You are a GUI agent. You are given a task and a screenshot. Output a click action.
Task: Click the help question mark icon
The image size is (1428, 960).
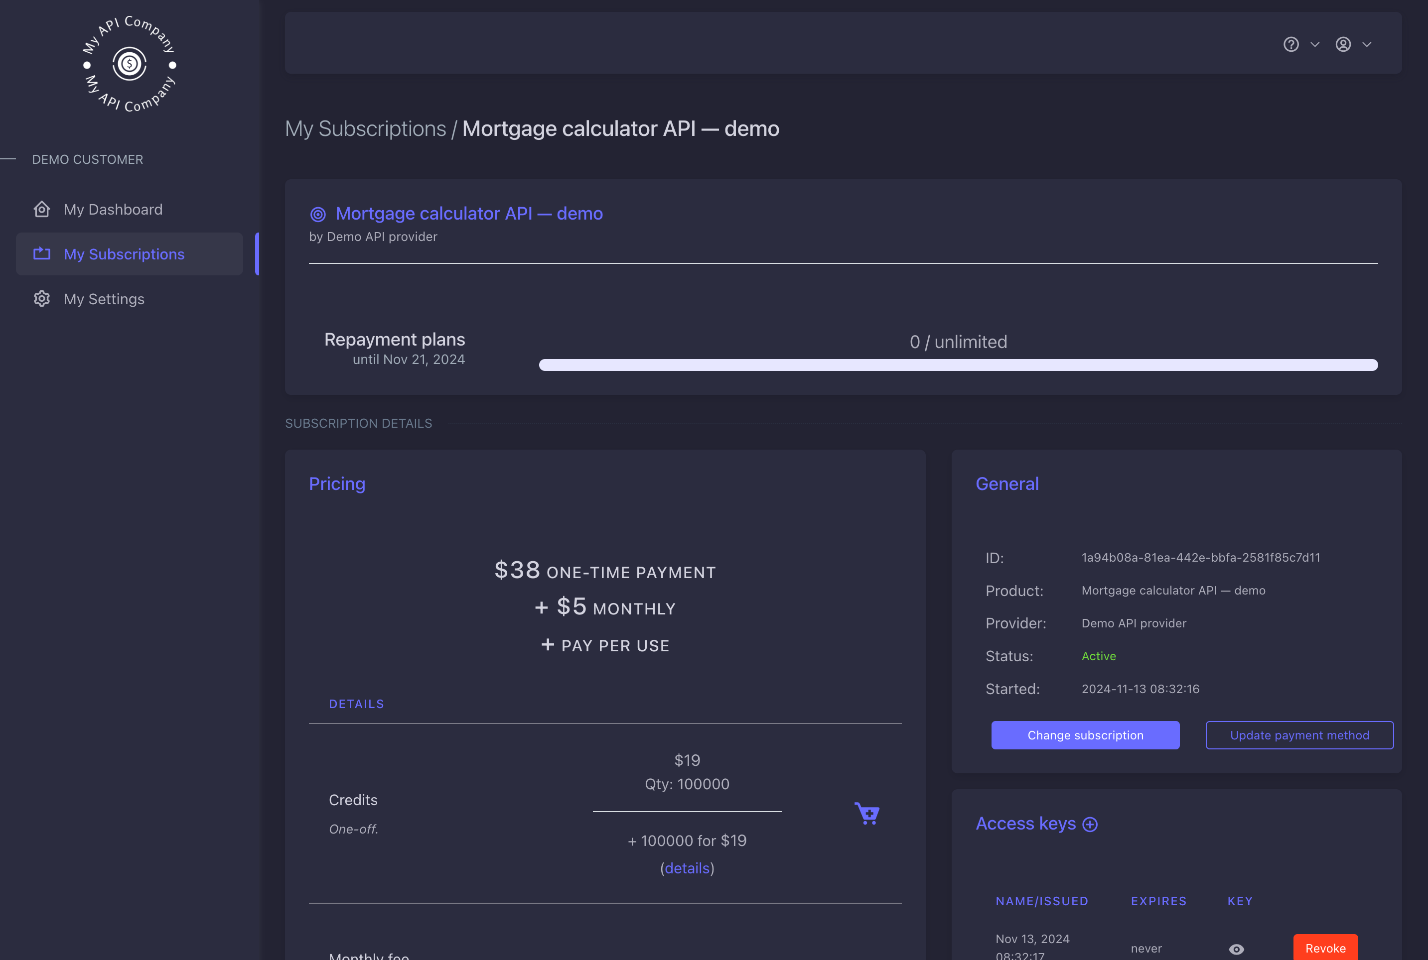tap(1291, 45)
